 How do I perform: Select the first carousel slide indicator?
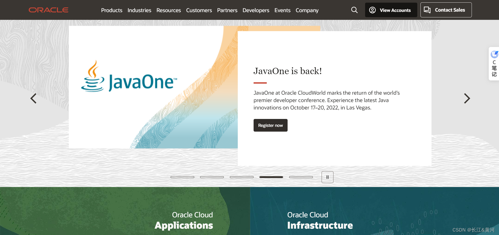[182, 177]
